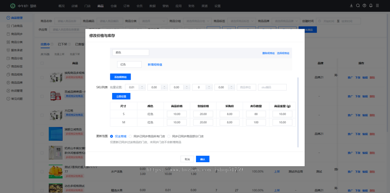Open the 仓储 top menu
The width and height of the screenshot is (390, 193).
click(113, 6)
